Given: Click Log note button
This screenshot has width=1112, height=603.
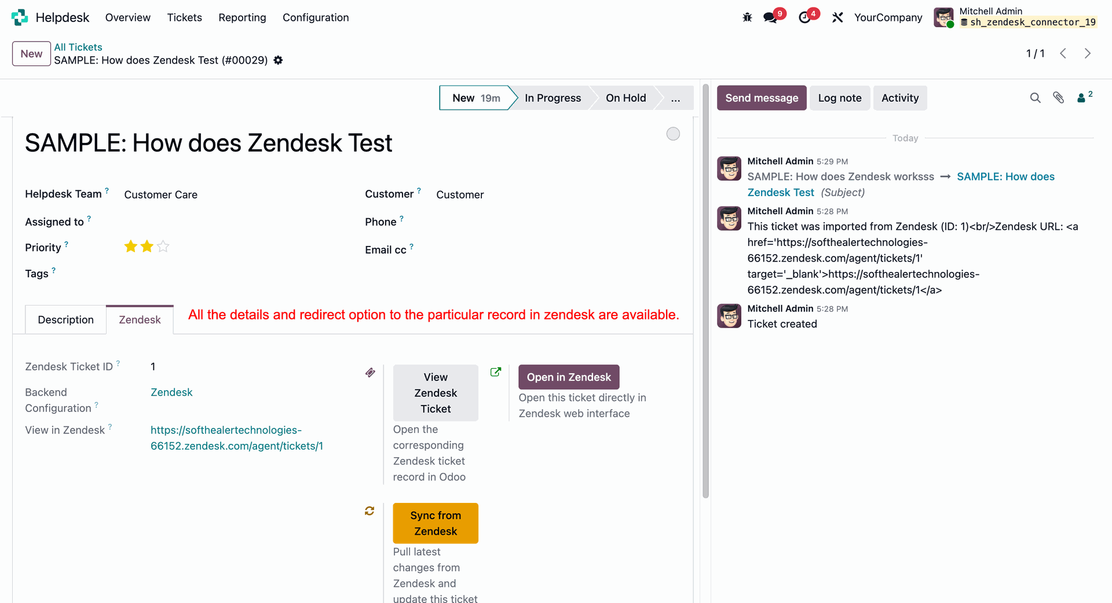Looking at the screenshot, I should (840, 98).
